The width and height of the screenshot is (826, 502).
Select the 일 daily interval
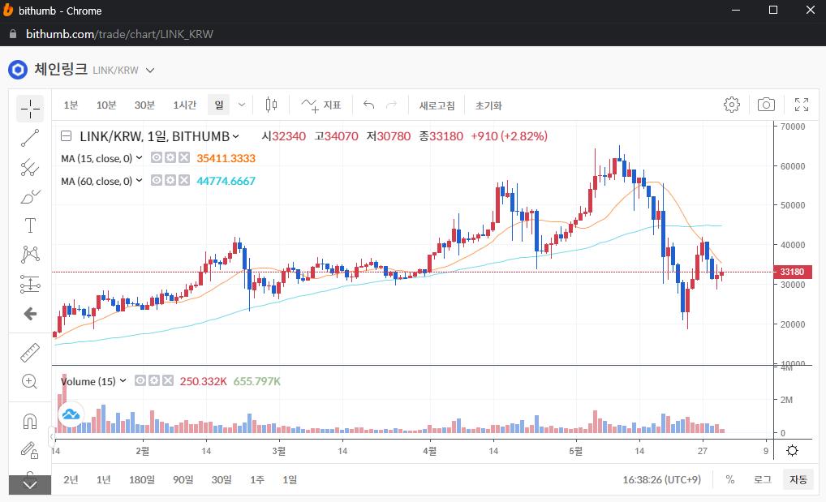[x=218, y=105]
